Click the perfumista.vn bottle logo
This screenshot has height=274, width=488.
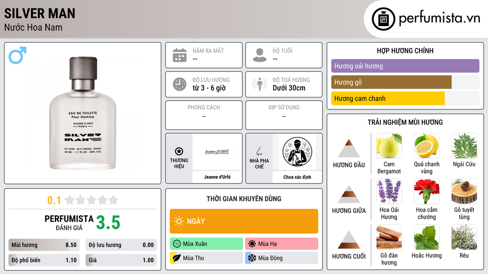click(x=384, y=19)
